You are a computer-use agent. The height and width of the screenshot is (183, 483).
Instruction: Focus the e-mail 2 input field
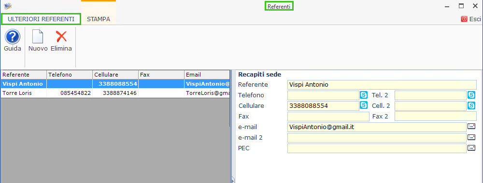[x=377, y=138]
